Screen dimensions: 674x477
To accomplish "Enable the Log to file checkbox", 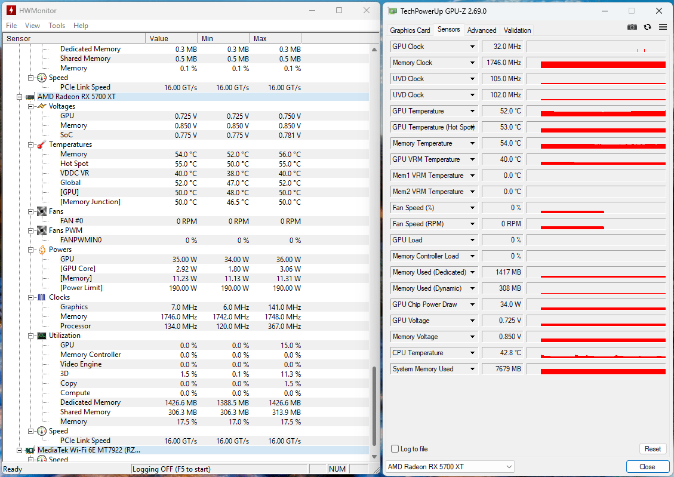I will [395, 448].
